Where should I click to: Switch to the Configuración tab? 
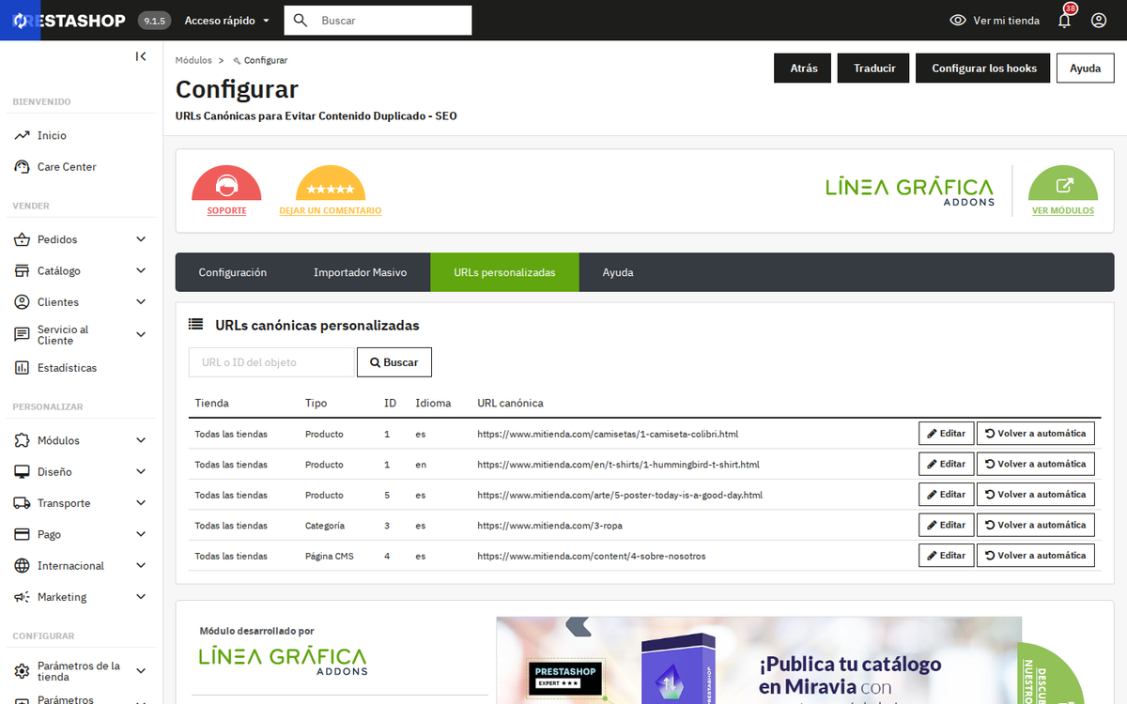click(x=233, y=272)
